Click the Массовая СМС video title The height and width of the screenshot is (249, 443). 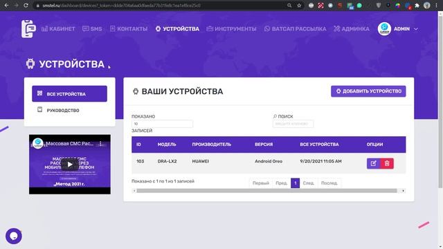(x=69, y=143)
